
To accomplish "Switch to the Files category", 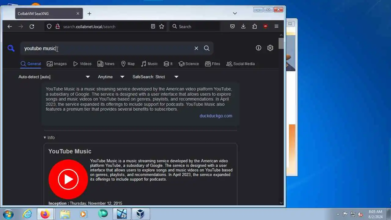I will coord(212,64).
